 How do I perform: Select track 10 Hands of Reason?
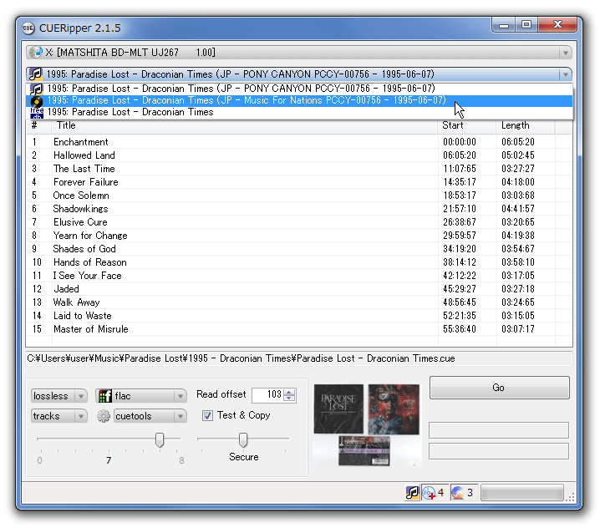(299, 262)
